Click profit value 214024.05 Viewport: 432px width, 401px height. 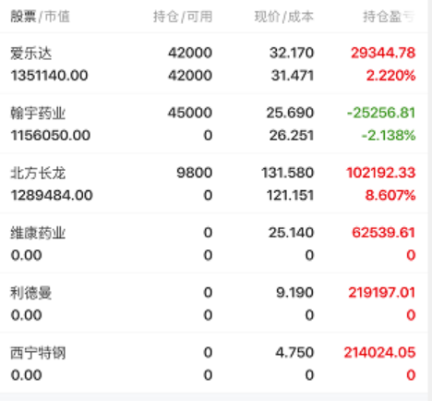coord(380,352)
